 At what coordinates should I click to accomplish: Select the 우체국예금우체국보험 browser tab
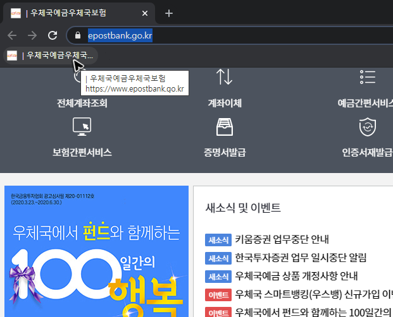click(78, 13)
